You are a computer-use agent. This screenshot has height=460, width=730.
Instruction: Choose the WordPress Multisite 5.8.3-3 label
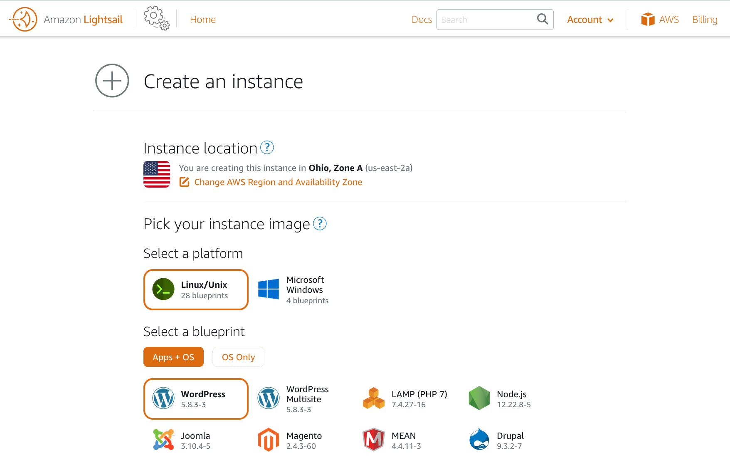[x=307, y=399]
